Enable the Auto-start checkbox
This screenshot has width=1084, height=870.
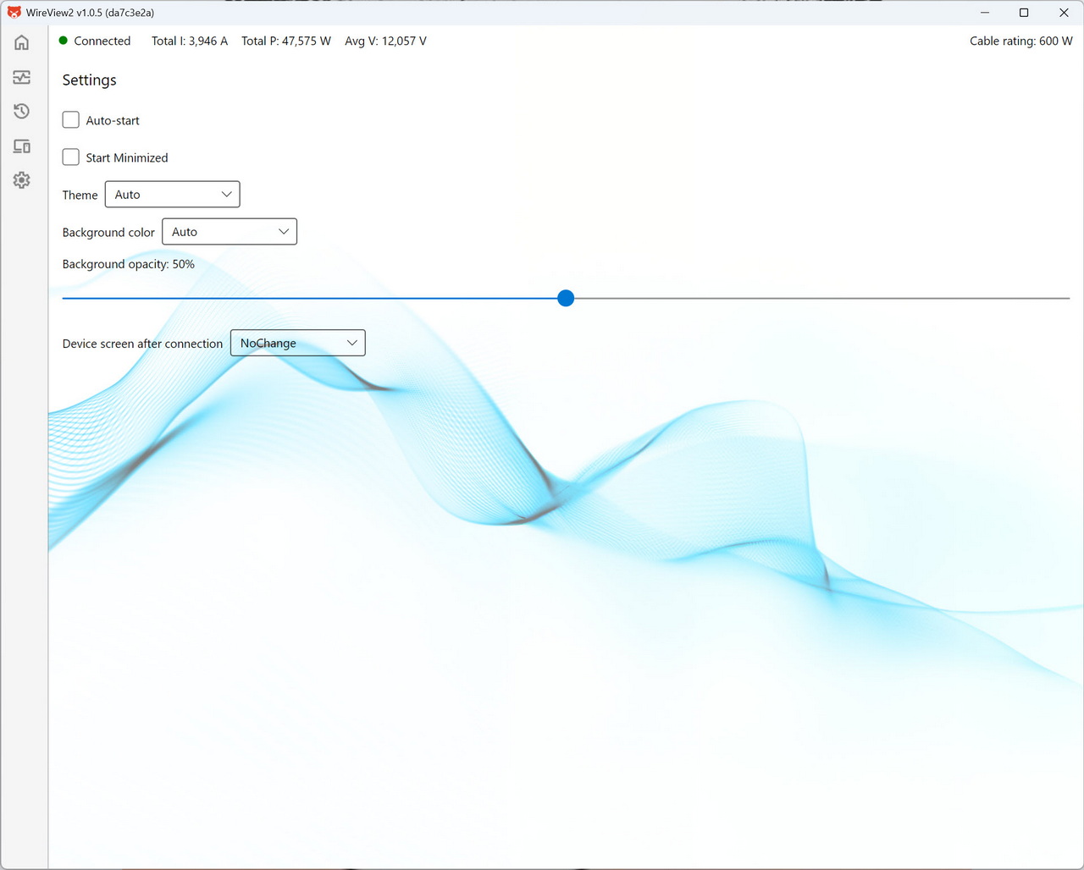click(71, 120)
